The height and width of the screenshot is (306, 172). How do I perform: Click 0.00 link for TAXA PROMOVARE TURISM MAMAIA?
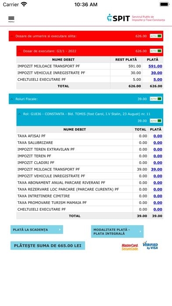tap(158, 203)
